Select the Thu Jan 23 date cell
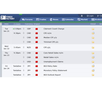The width and height of the screenshot is (102, 100). tap(6, 54)
